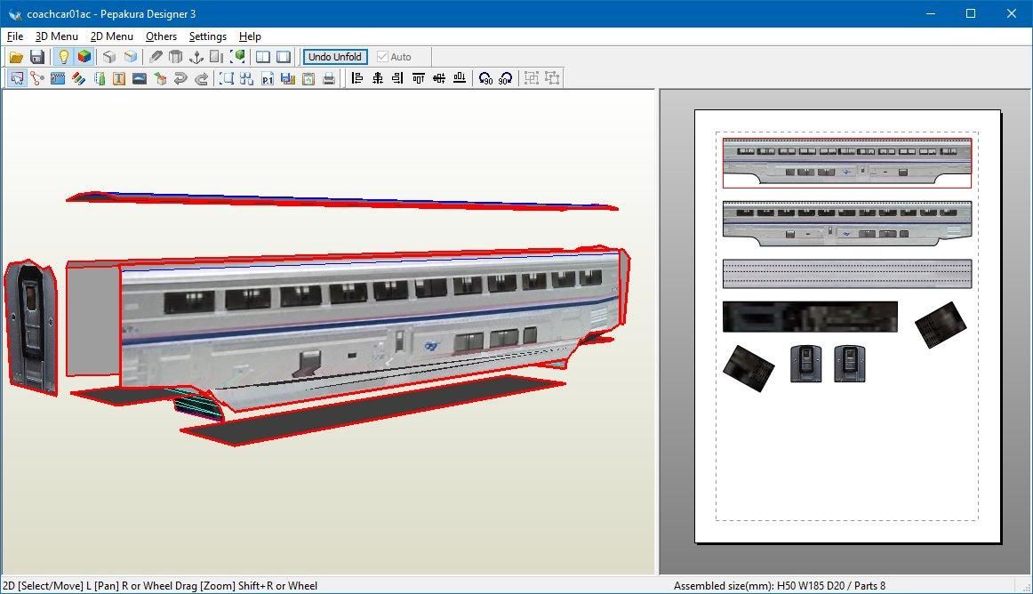Expand the Help menu dropdown
Viewport: 1033px width, 594px height.
pyautogui.click(x=250, y=36)
